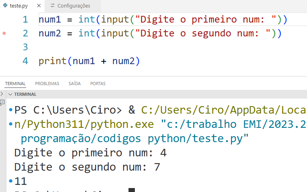Select the TERMINAL panel tab
The height and width of the screenshot is (192, 307).
pyautogui.click(x=15, y=84)
